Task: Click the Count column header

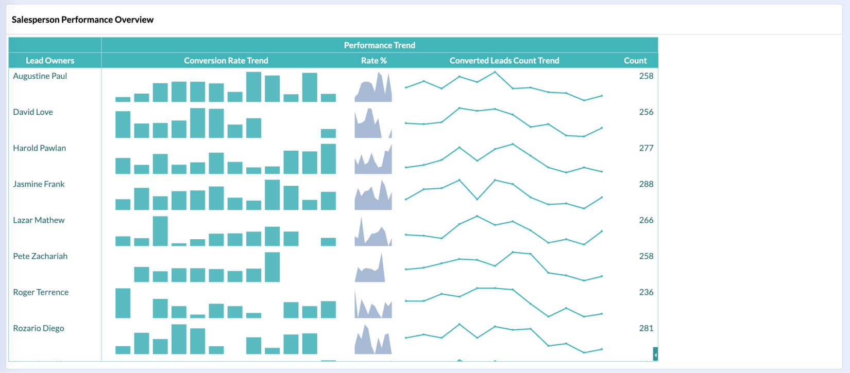Action: tap(635, 60)
